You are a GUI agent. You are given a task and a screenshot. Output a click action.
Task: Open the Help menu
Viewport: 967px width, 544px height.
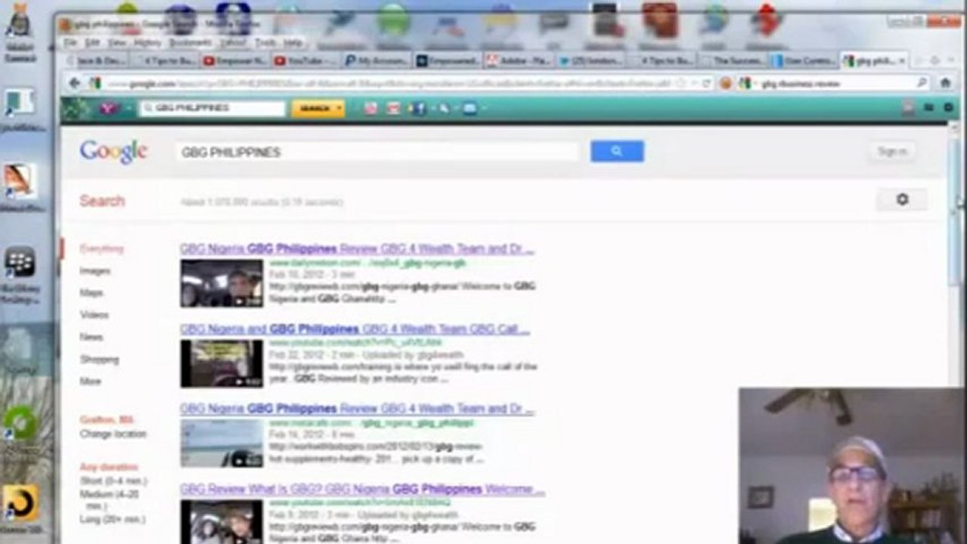[x=293, y=43]
